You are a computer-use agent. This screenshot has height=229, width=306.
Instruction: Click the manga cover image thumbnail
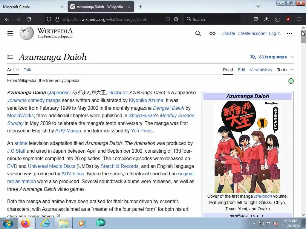pos(247,147)
